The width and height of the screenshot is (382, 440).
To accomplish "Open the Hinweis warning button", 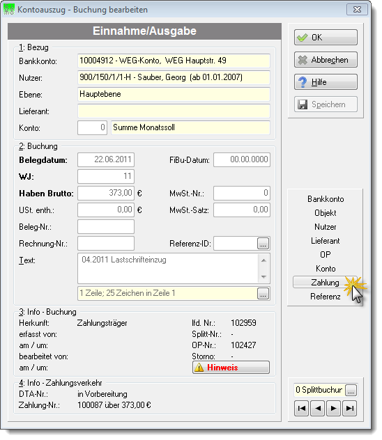I will (231, 368).
